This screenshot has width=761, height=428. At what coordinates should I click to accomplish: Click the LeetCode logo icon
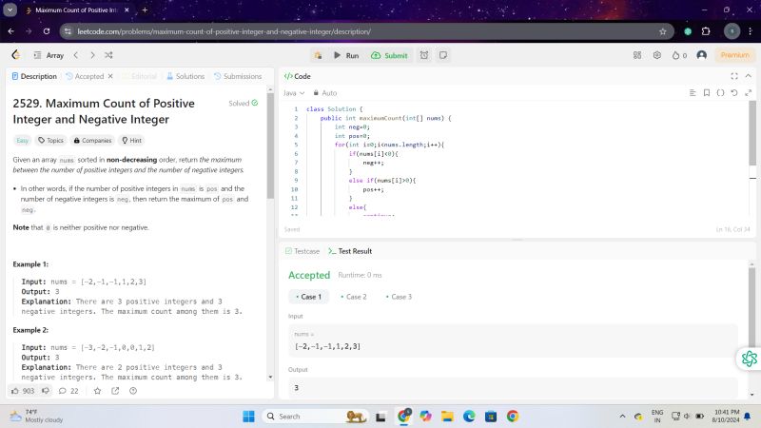tap(16, 55)
